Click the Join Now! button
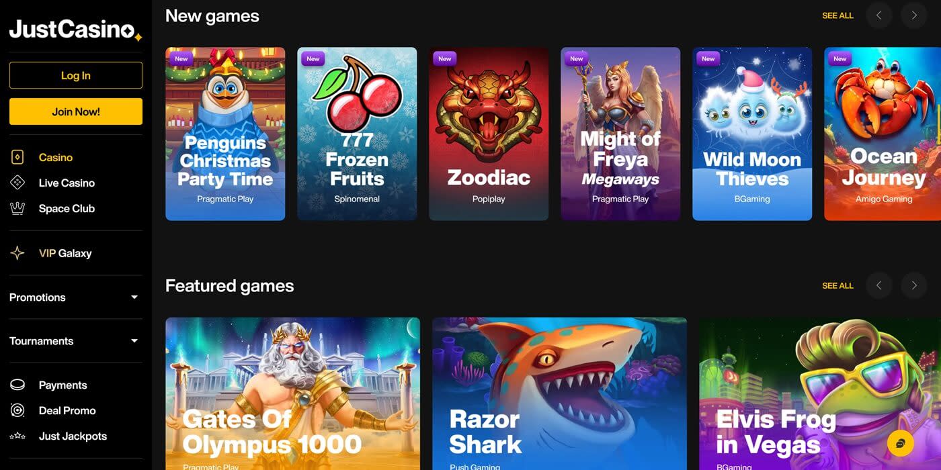The image size is (941, 470). point(76,111)
